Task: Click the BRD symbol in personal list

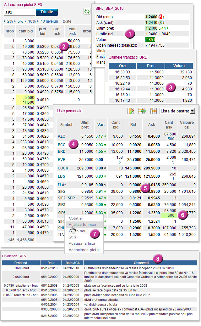Action: point(62,152)
